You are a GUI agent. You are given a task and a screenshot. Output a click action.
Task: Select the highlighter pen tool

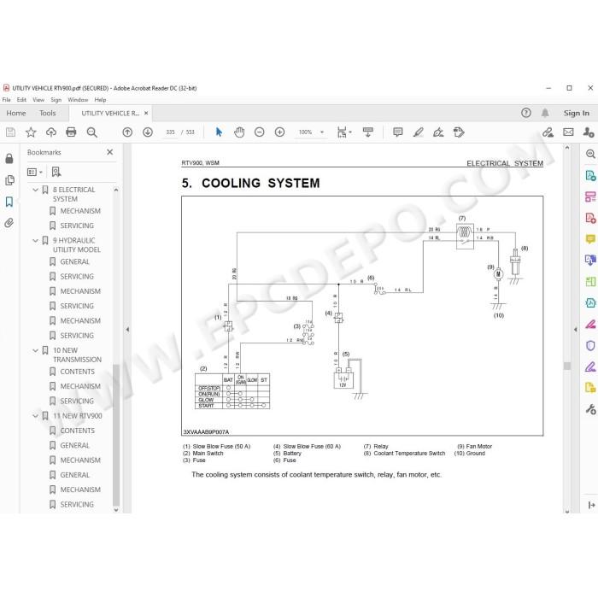(x=419, y=132)
